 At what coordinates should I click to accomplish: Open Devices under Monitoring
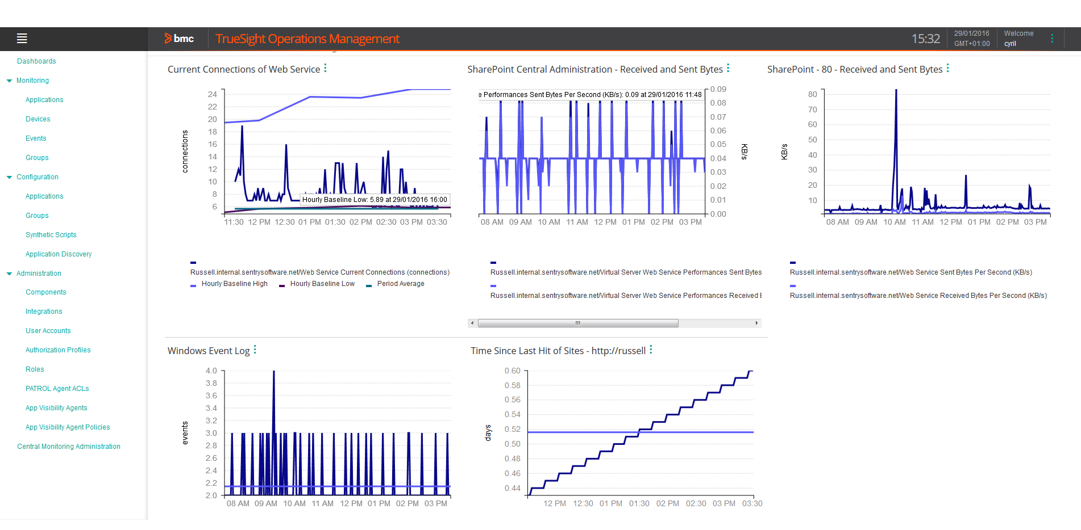click(38, 119)
